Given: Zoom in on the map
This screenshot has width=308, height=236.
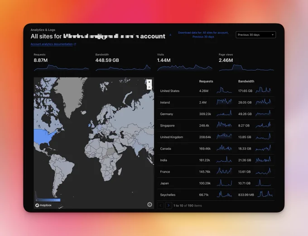Looking at the screenshot, I should pyautogui.click(x=149, y=82).
